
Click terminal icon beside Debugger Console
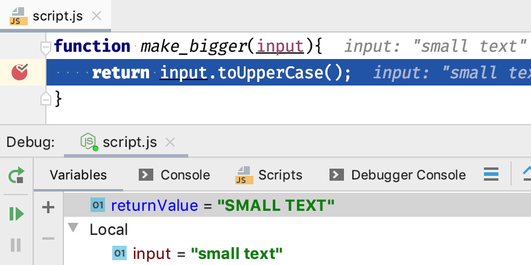(x=336, y=175)
